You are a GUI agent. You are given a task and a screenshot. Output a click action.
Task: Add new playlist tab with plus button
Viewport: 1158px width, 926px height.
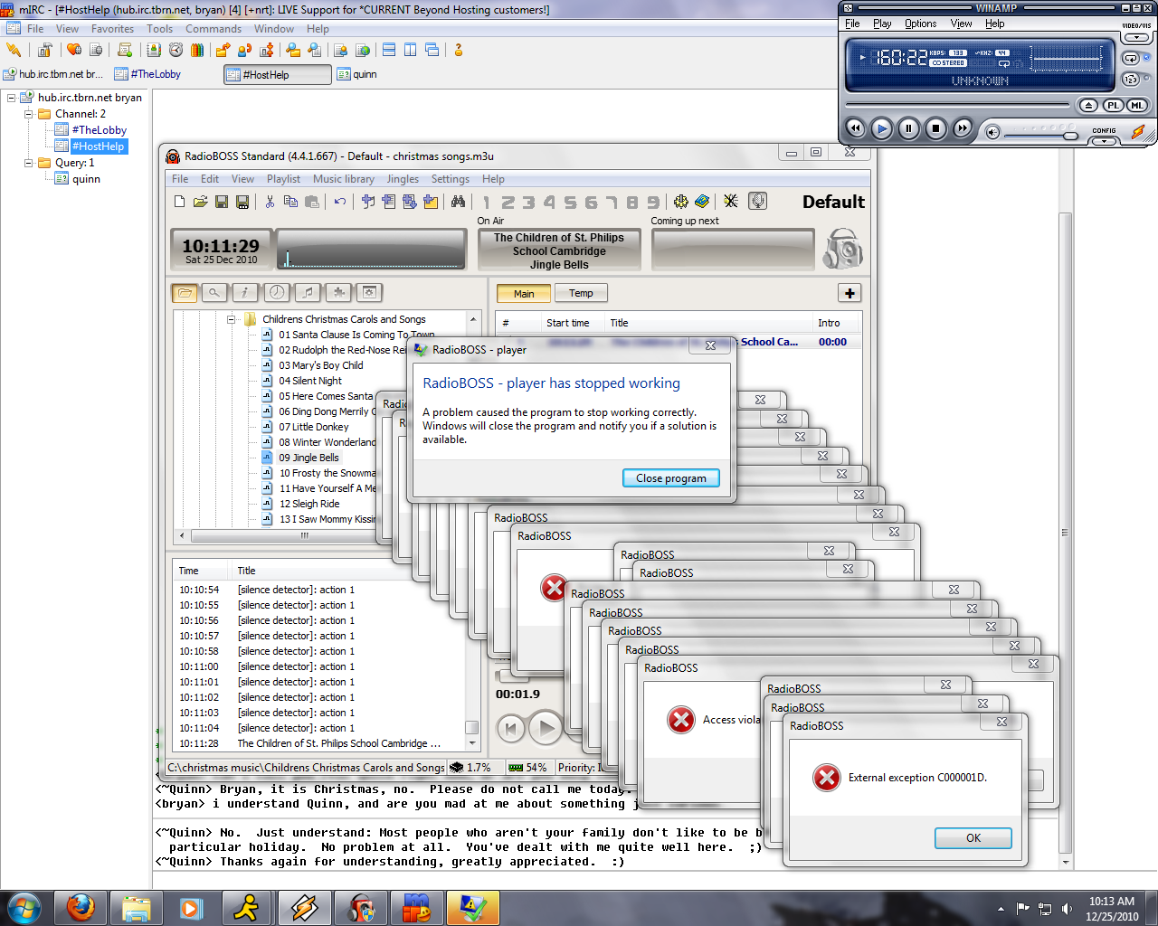850,293
